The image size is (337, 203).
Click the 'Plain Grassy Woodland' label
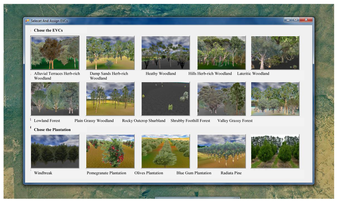pyautogui.click(x=94, y=121)
